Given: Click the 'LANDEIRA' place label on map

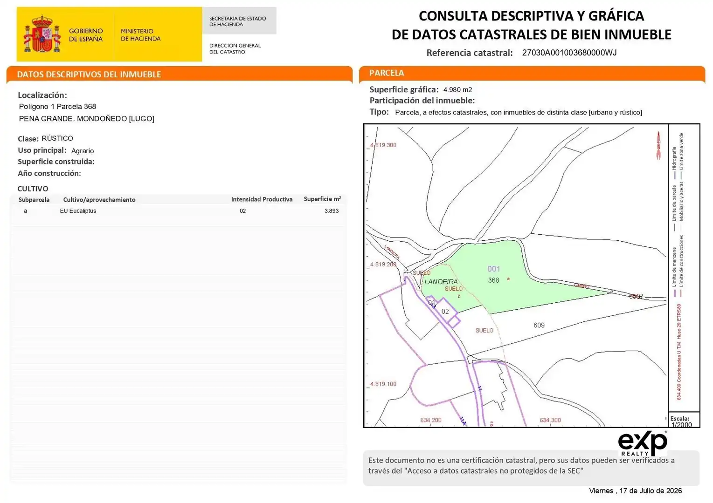Looking at the screenshot, I should tap(441, 282).
